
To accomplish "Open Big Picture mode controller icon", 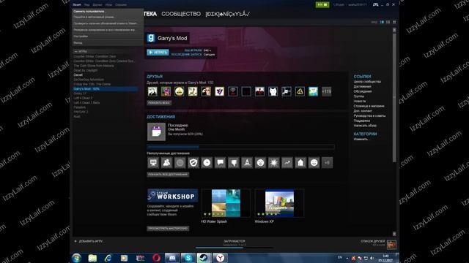I will 375,5.
